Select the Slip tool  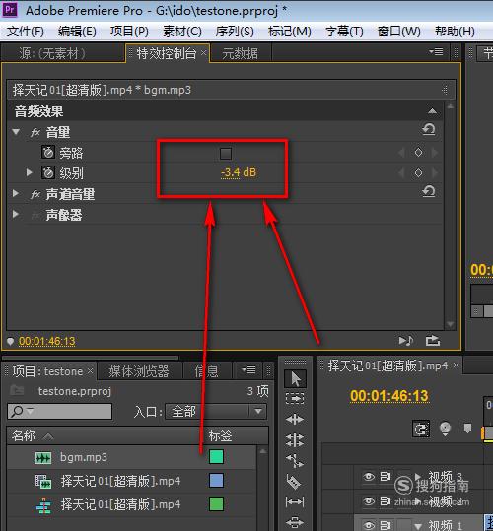295,501
